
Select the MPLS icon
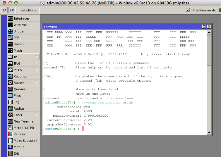(x=10, y=70)
